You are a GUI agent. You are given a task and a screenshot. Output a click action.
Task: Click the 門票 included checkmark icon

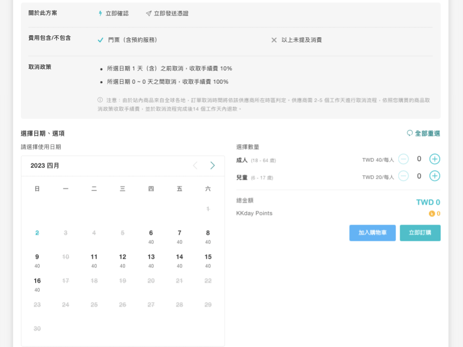101,40
